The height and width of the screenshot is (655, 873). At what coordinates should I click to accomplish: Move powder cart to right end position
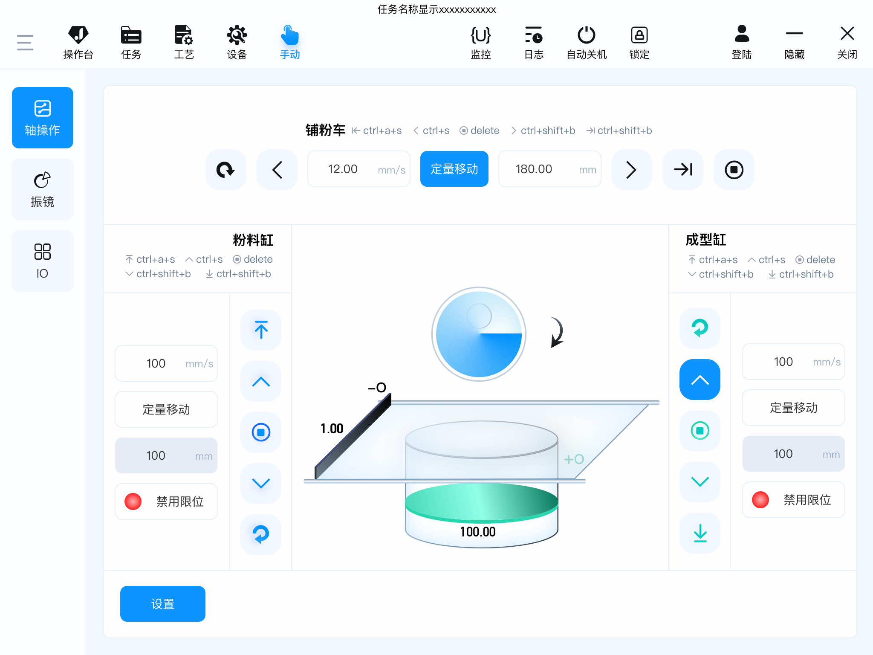point(683,170)
